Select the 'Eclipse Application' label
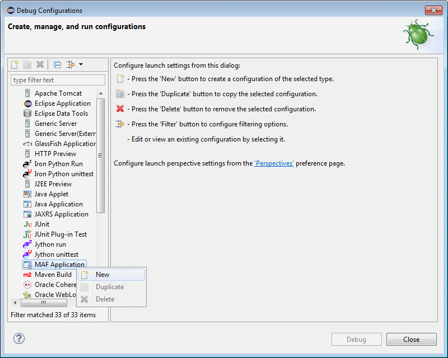 [x=63, y=103]
